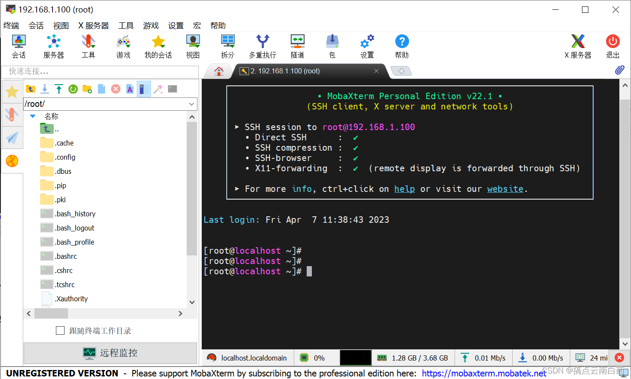The height and width of the screenshot is (379, 631).
Task: Click the rename 'A' file icon
Action: click(x=130, y=89)
